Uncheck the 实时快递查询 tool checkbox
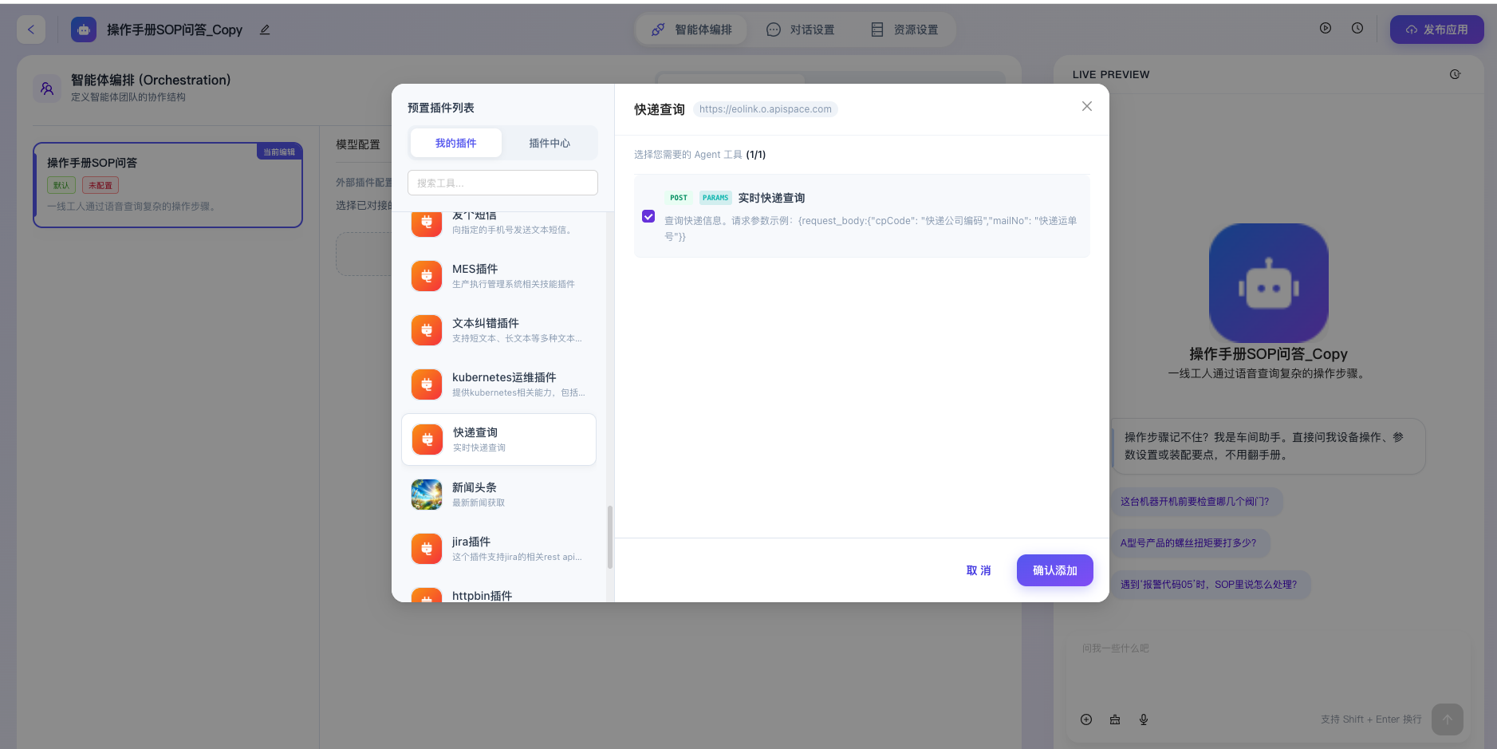Viewport: 1497px width, 749px height. (x=648, y=216)
